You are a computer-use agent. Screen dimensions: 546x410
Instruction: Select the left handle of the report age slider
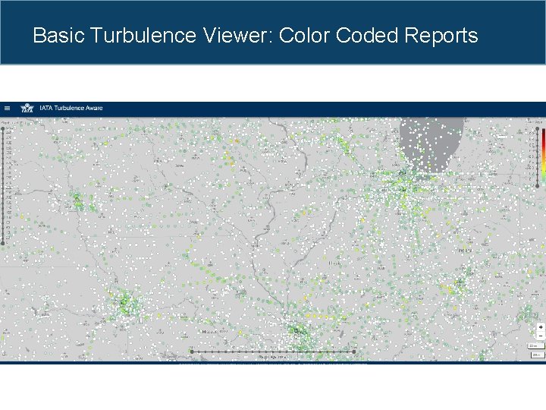click(192, 352)
